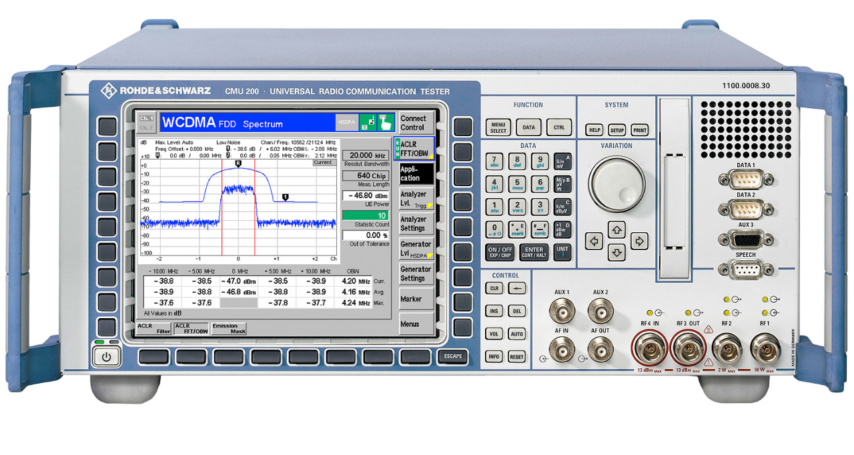Toggle the running ACLR FFT/OBW softkey

pos(414,149)
